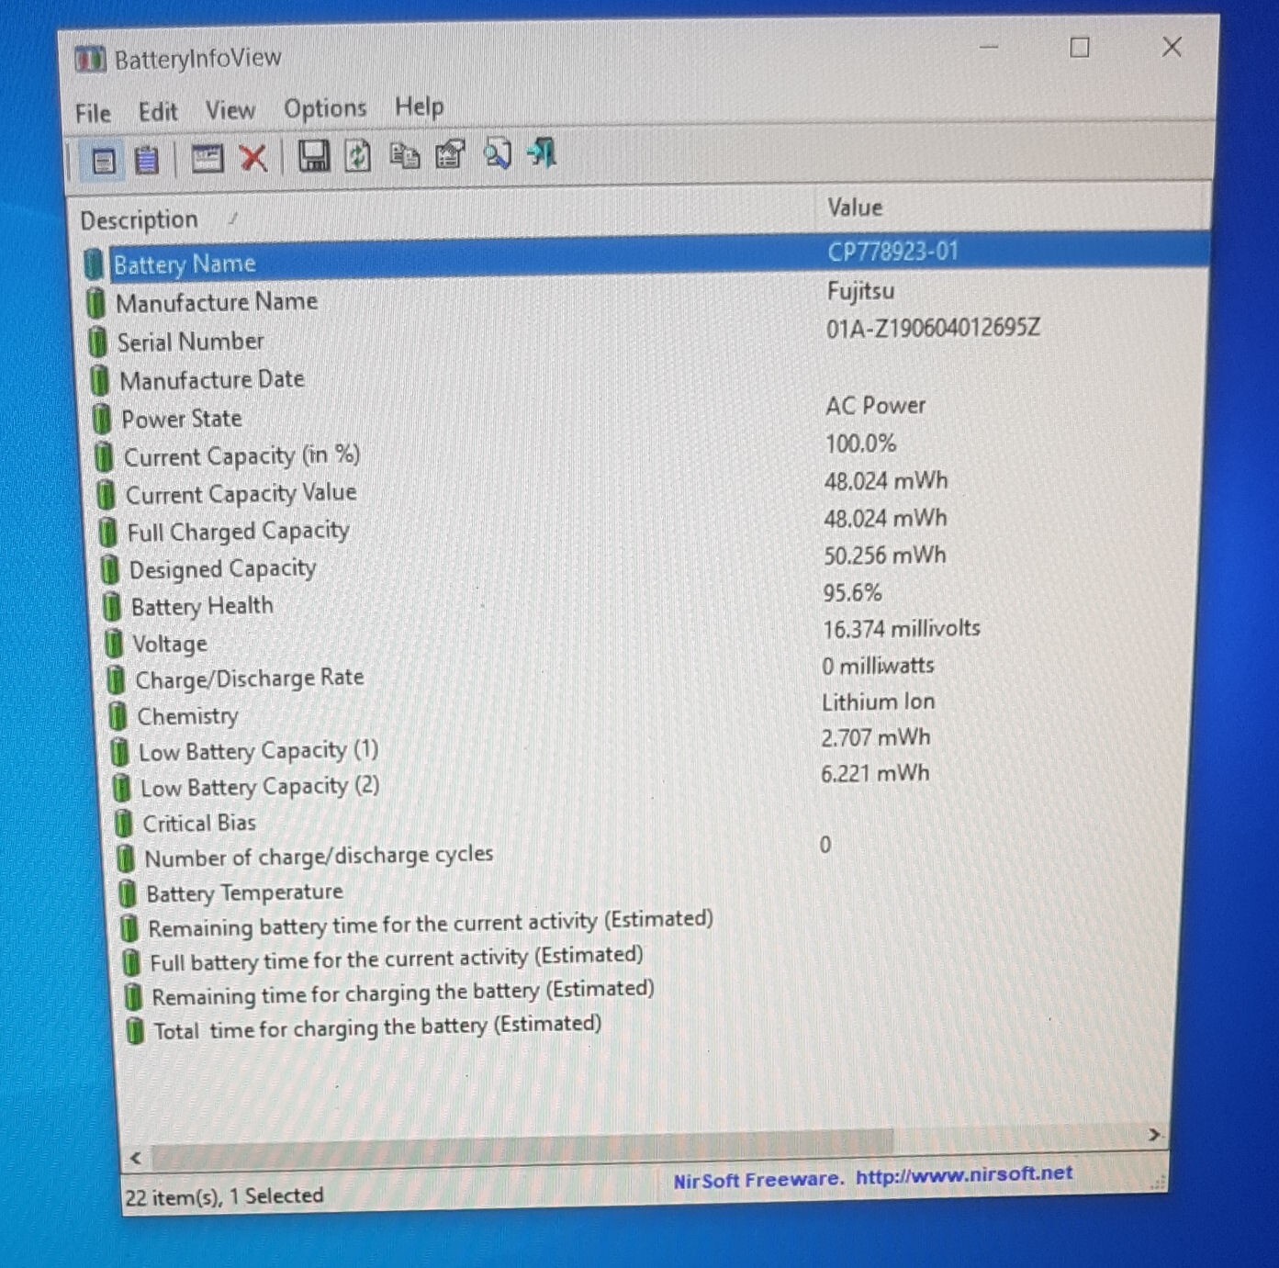Click the red X clear icon
This screenshot has height=1268, width=1279.
(x=252, y=158)
